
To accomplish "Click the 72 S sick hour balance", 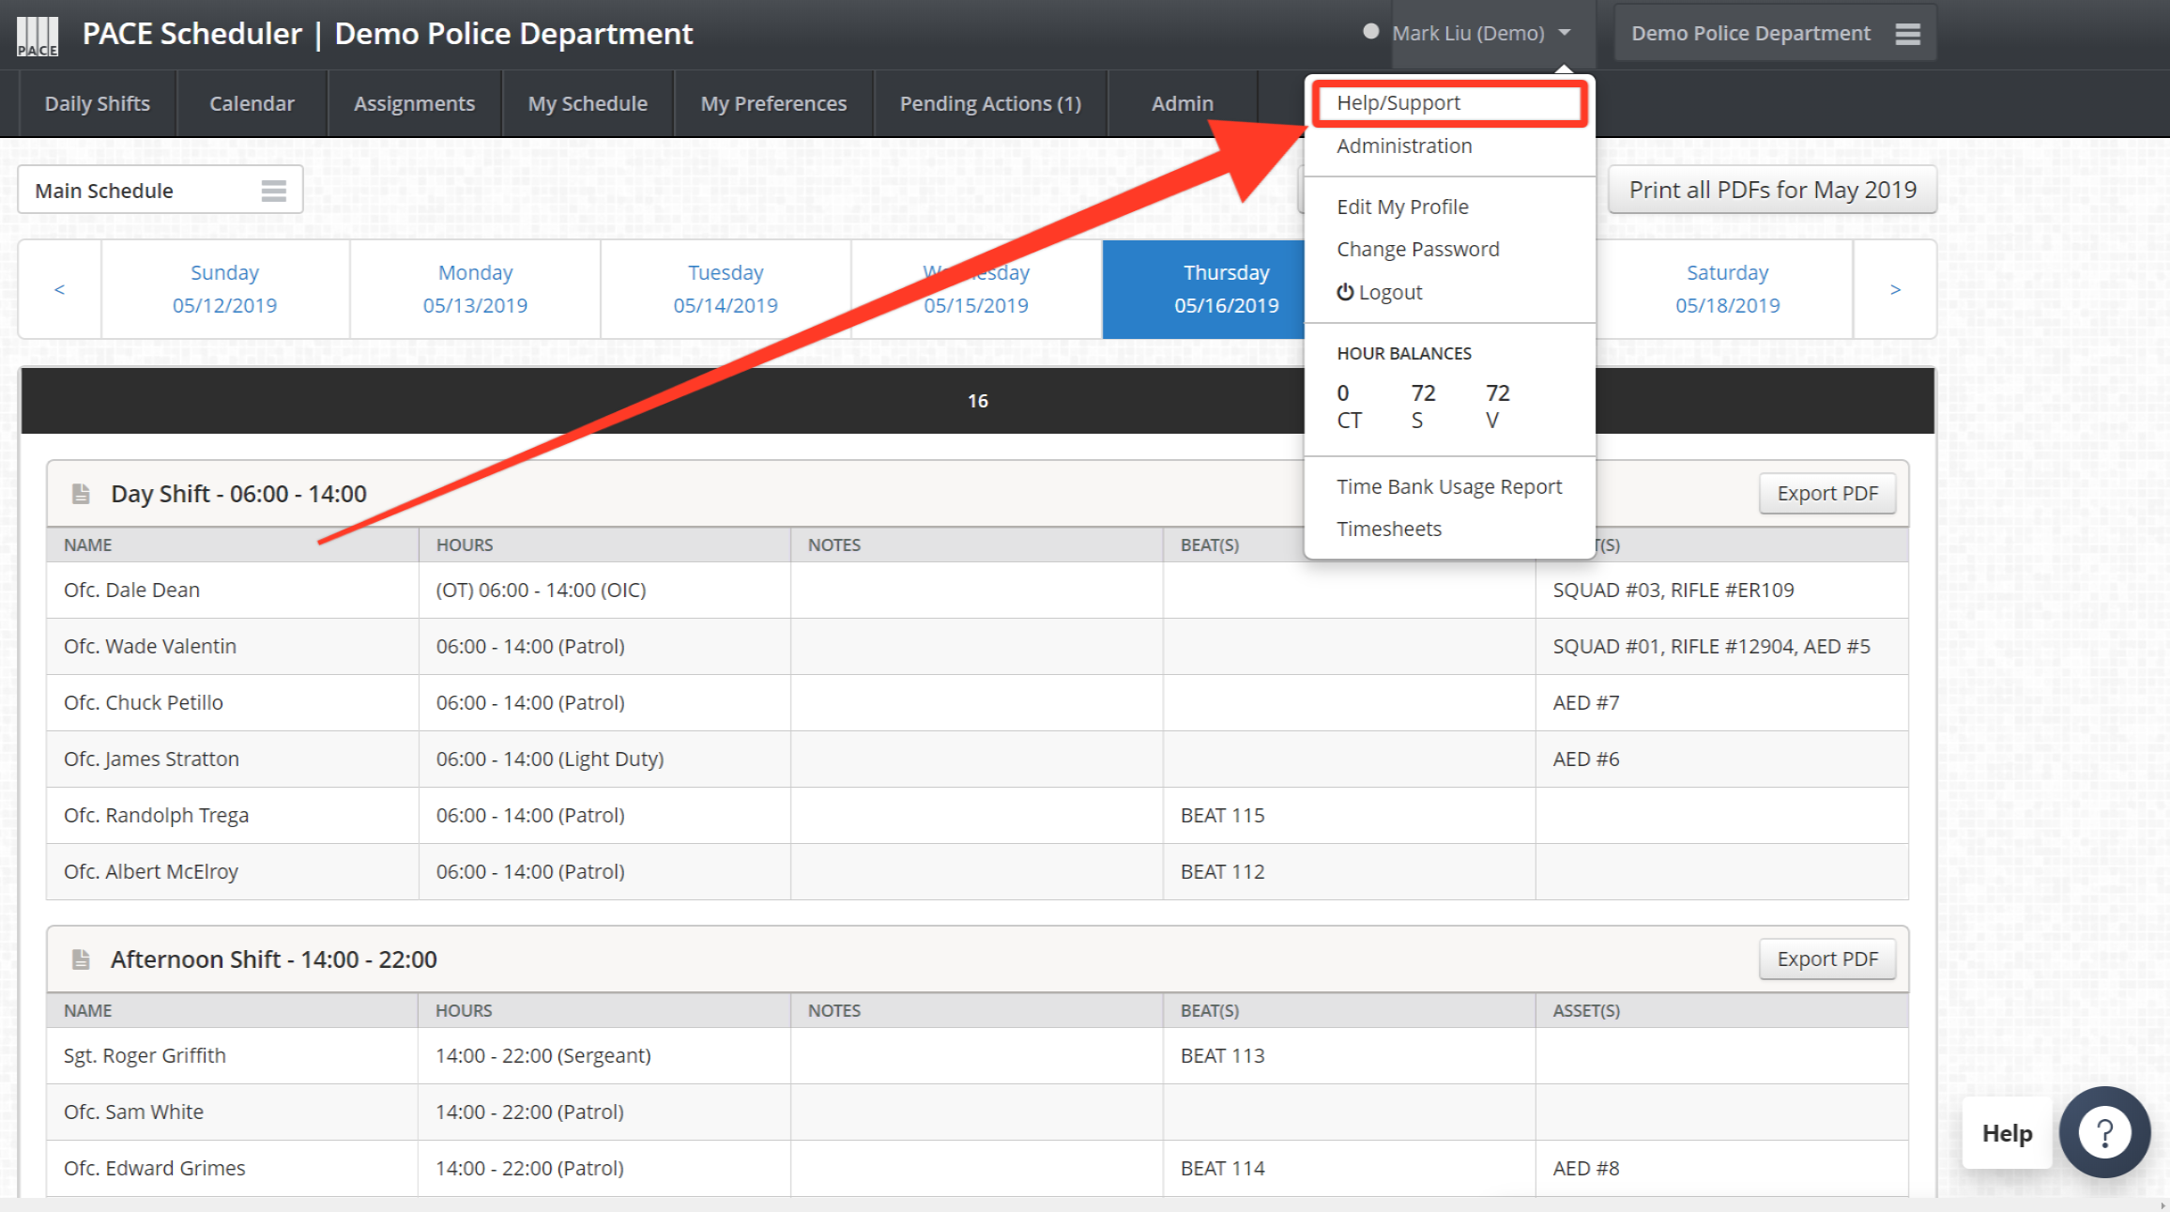I will tap(1423, 406).
